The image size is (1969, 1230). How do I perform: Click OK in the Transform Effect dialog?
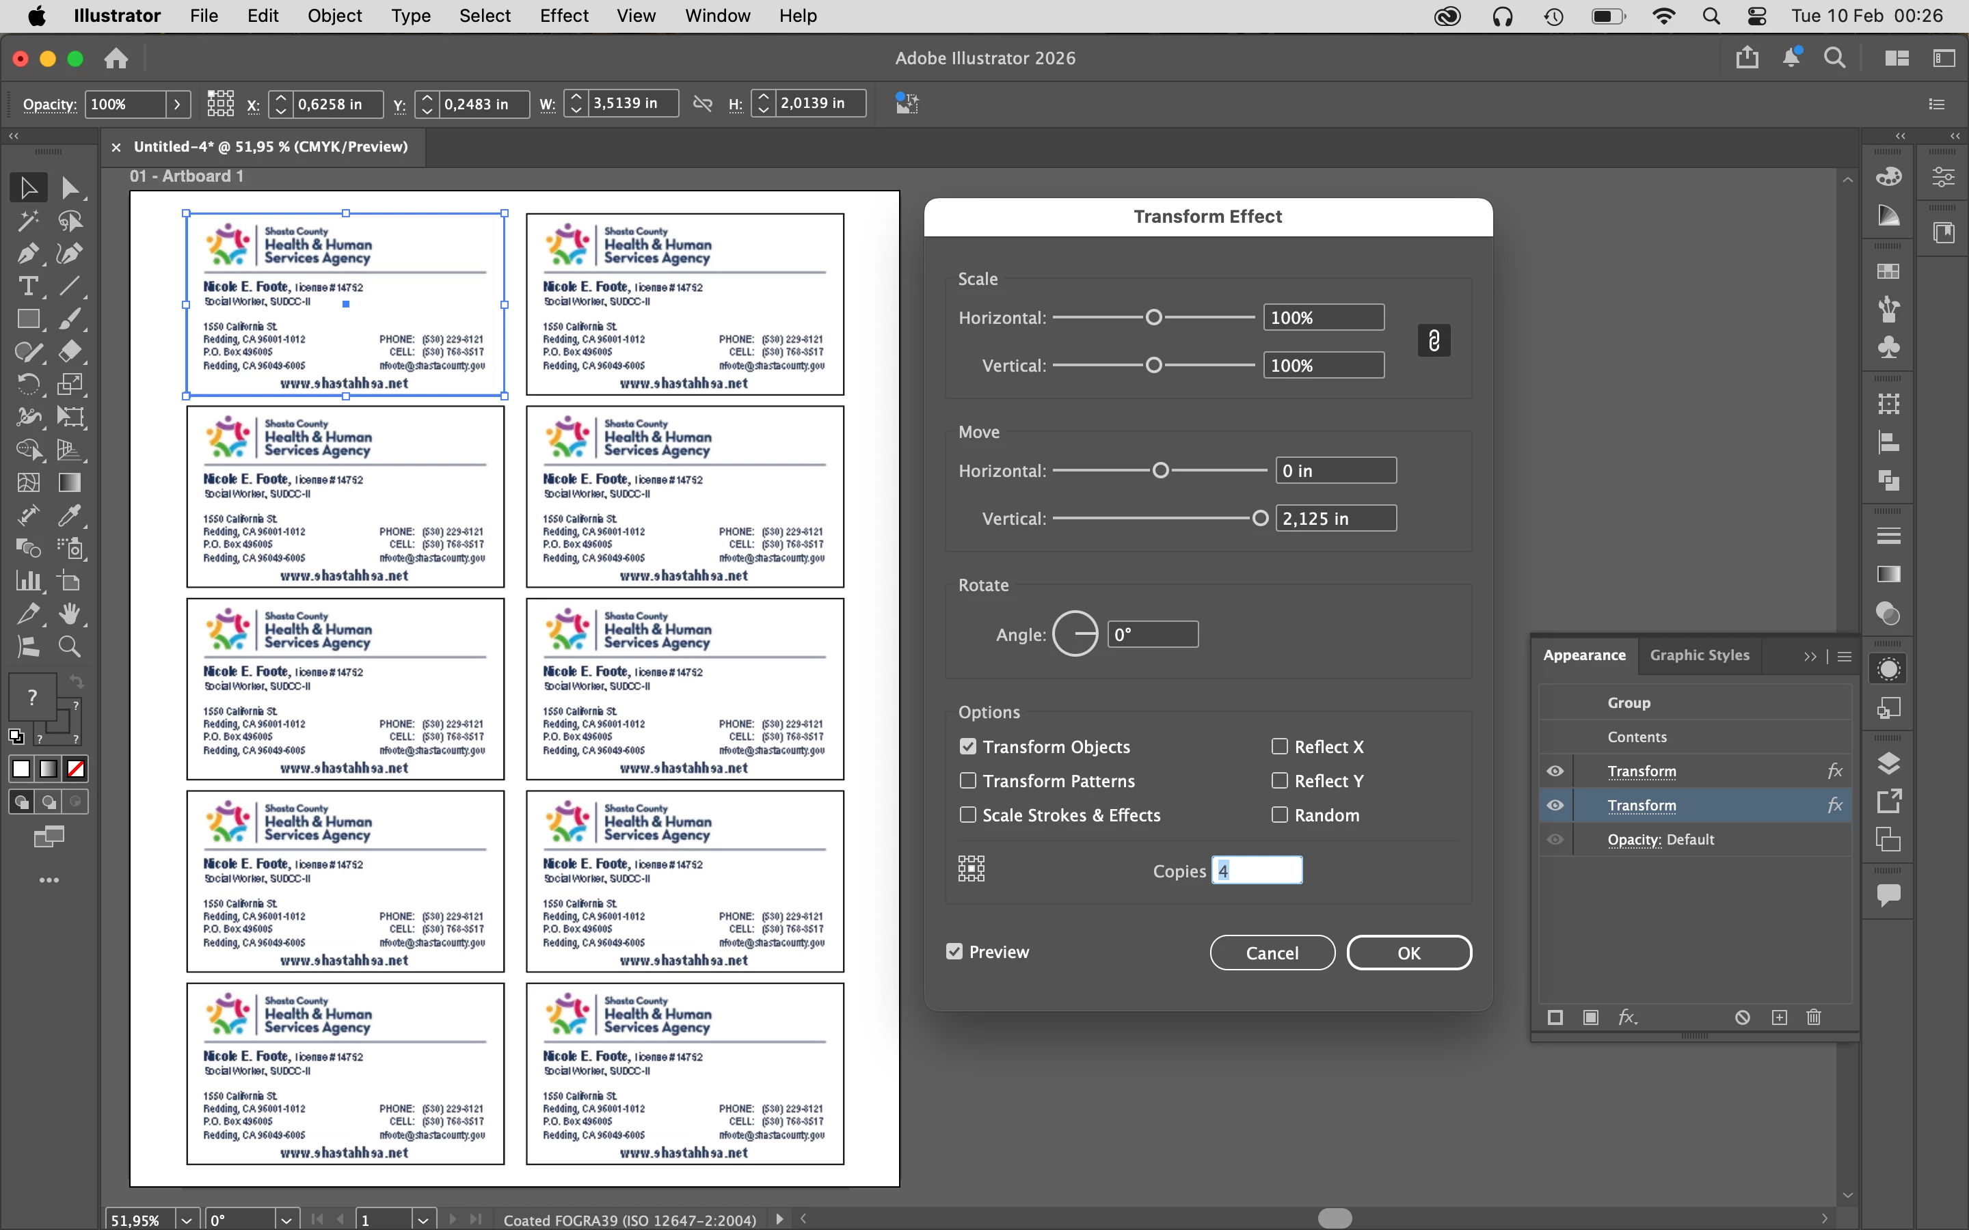(x=1408, y=953)
